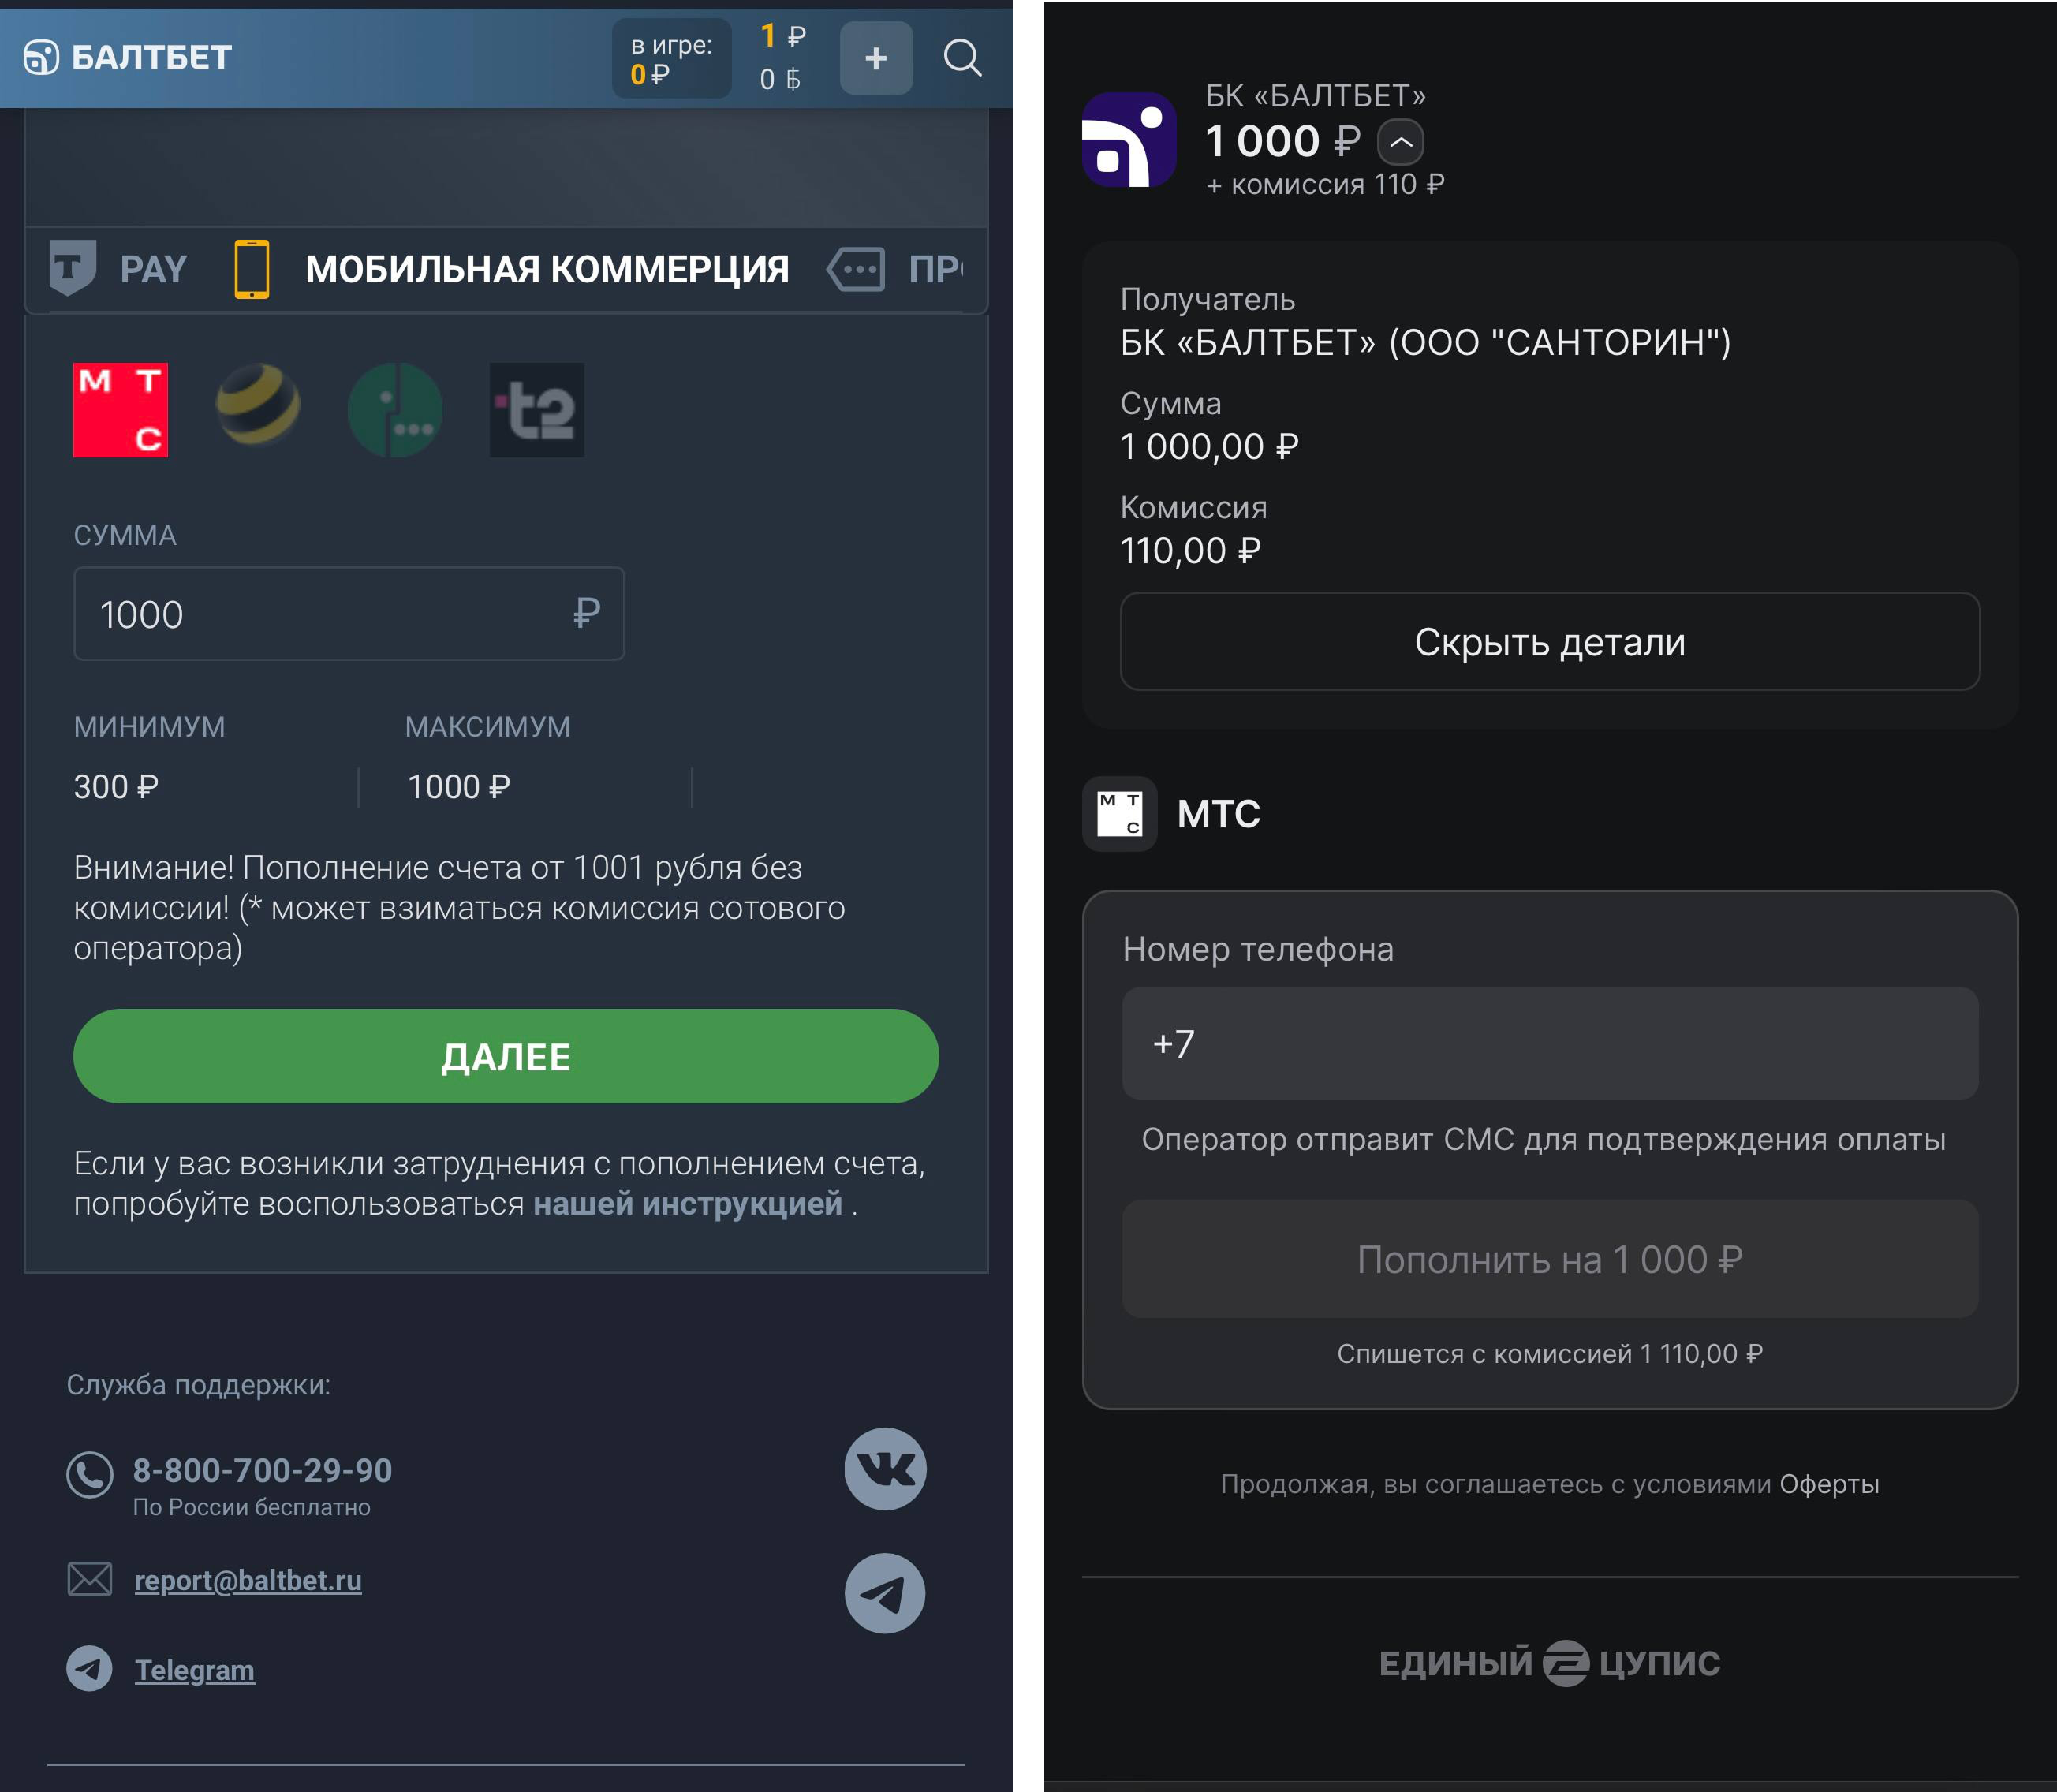
Task: Click the round Telegram icon button
Action: [x=885, y=1593]
